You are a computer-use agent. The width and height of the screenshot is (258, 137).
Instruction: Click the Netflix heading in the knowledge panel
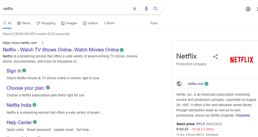click(187, 56)
